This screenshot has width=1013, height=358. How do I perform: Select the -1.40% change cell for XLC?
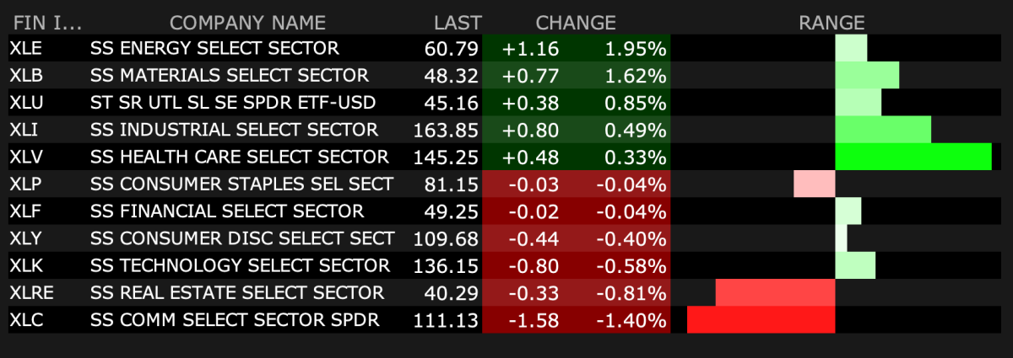631,320
